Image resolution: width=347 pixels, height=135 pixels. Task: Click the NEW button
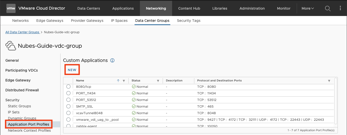pos(72,70)
